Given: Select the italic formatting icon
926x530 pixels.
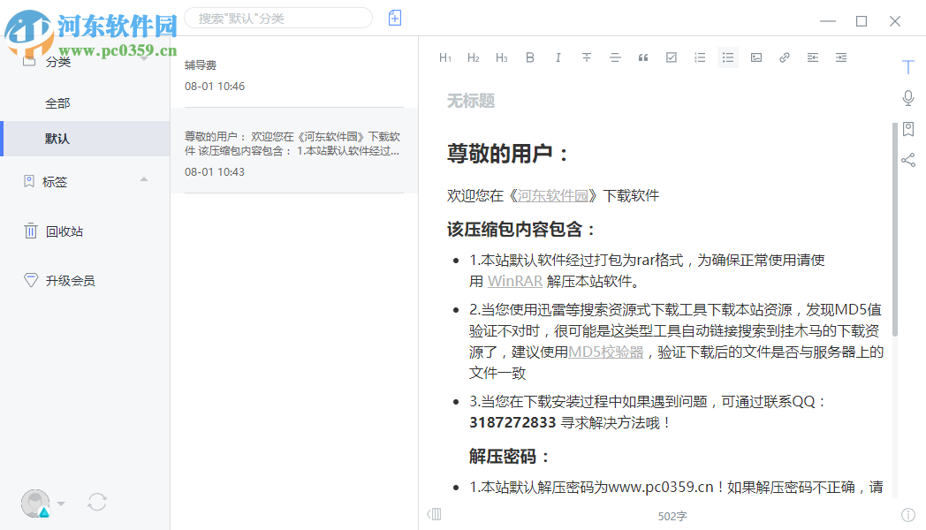Looking at the screenshot, I should point(558,57).
